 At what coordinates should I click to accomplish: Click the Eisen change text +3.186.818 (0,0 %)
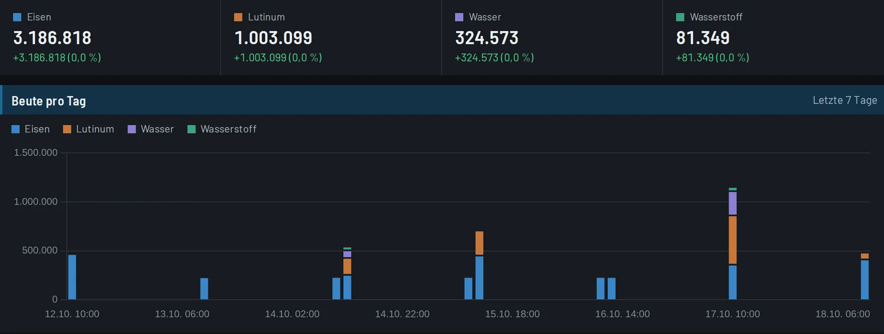(x=57, y=57)
